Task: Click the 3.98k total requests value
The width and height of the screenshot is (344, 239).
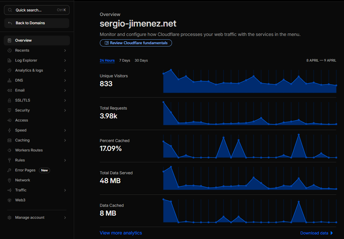Action: (x=108, y=116)
